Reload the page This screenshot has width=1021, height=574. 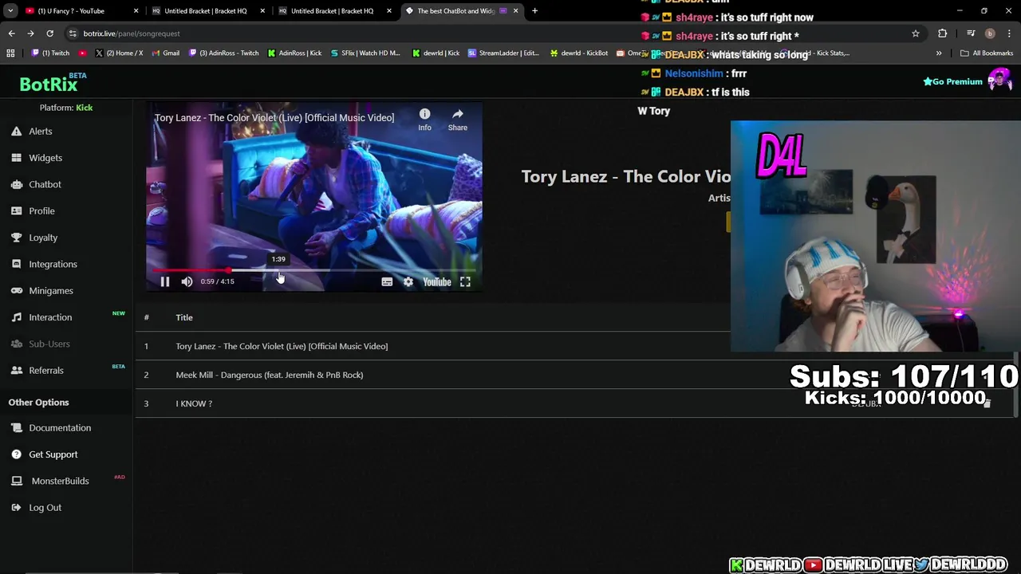(x=49, y=33)
